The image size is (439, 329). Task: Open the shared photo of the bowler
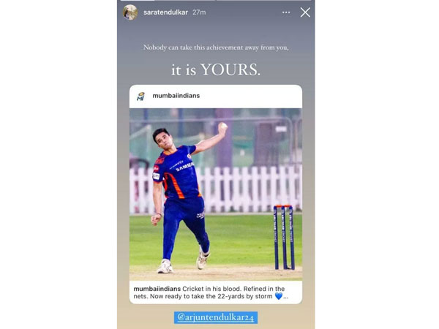(216, 194)
